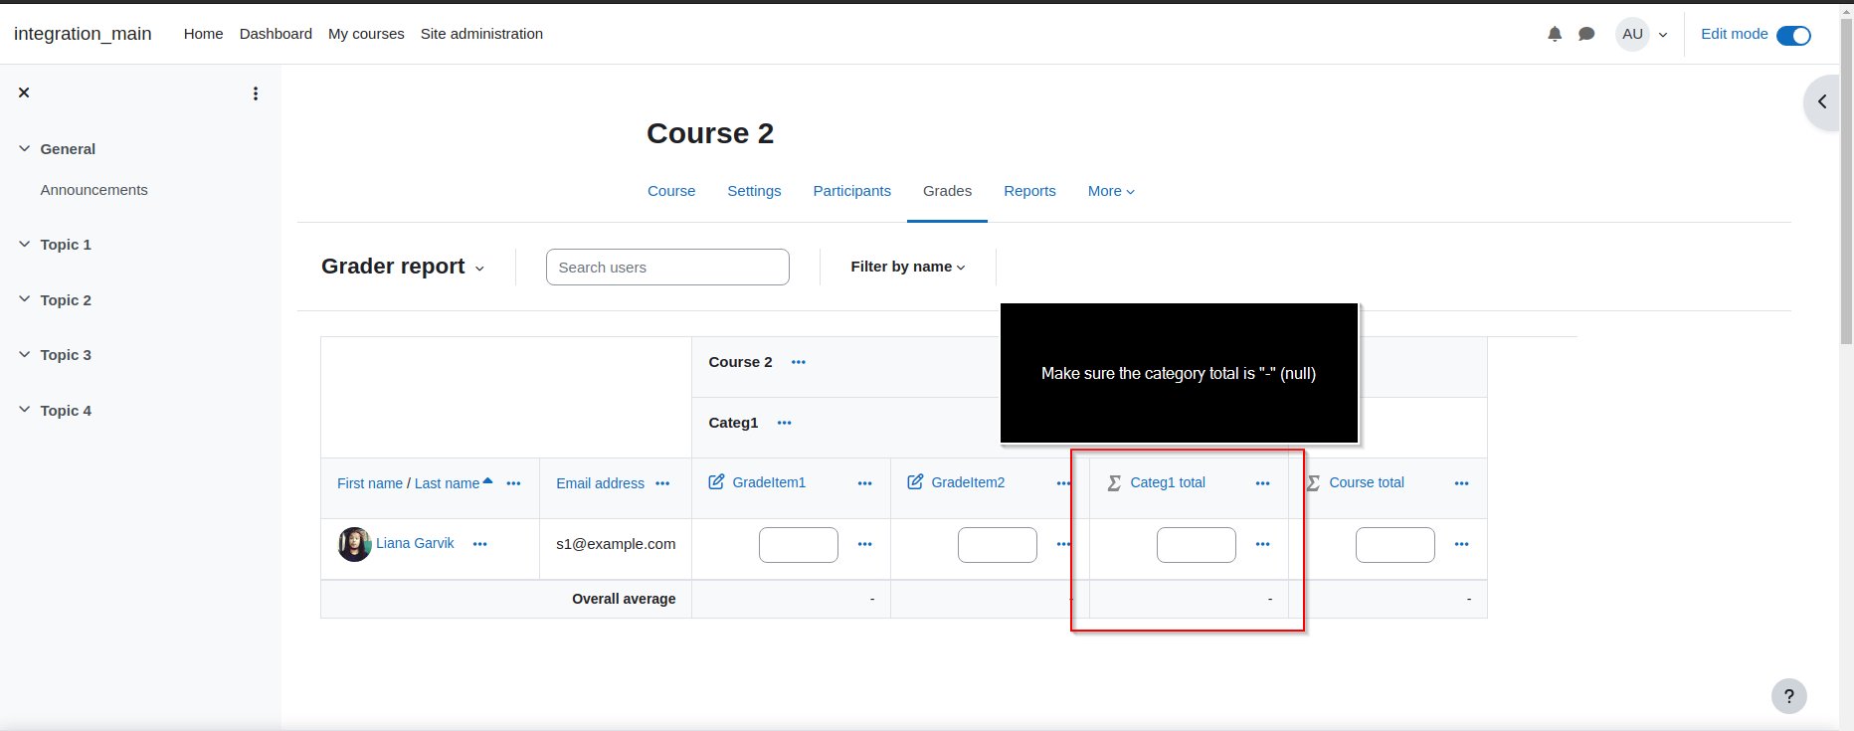Open Email address column actions menu
The image size is (1854, 731).
point(662,483)
